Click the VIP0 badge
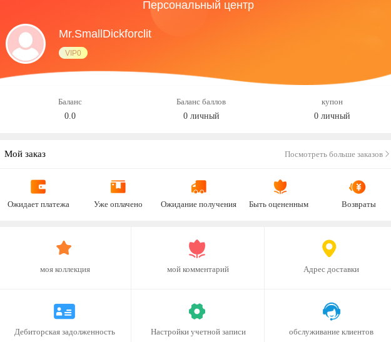The image size is (391, 342). pyautogui.click(x=73, y=53)
